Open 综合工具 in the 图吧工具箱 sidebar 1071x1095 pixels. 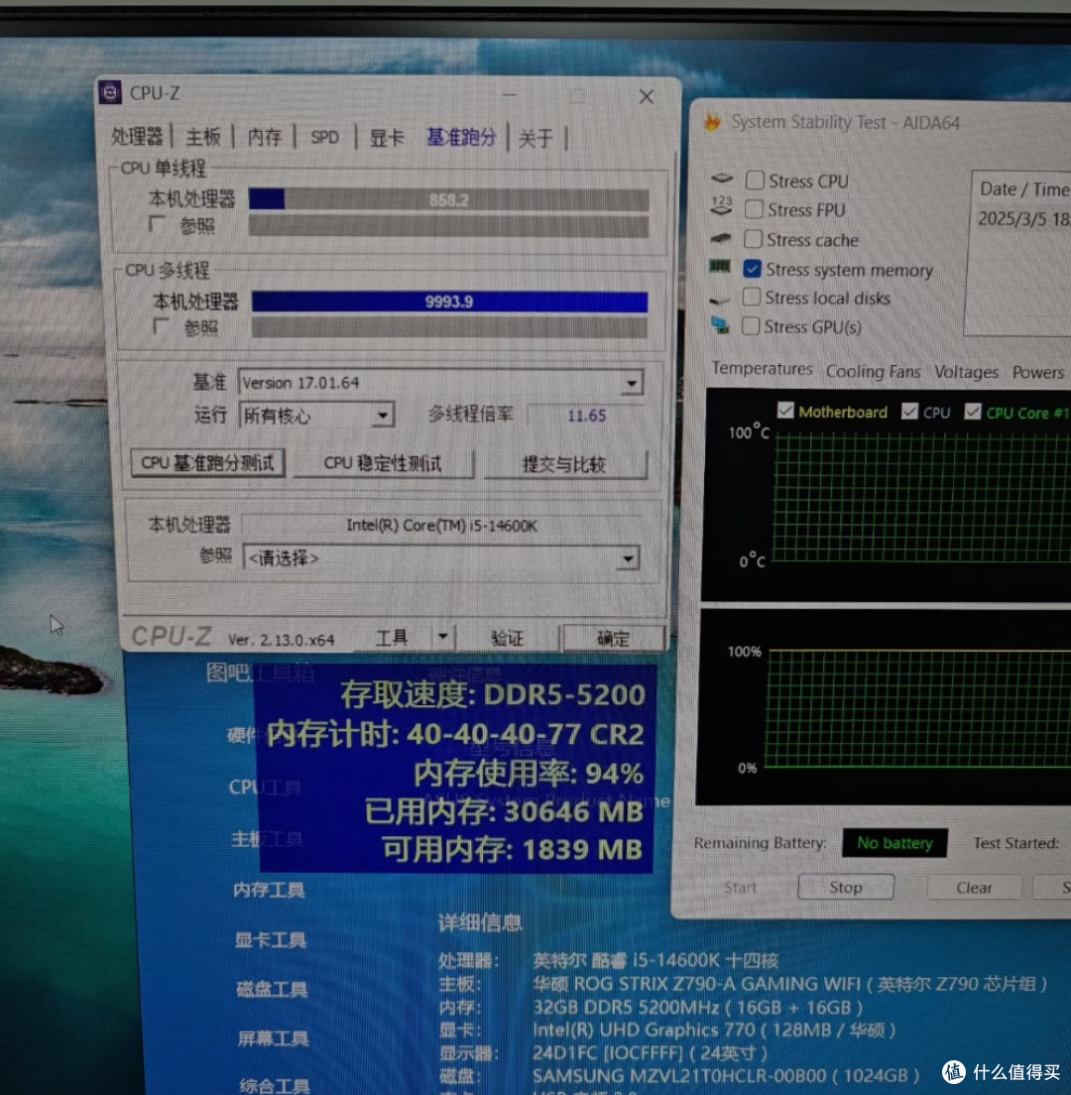(x=275, y=1086)
